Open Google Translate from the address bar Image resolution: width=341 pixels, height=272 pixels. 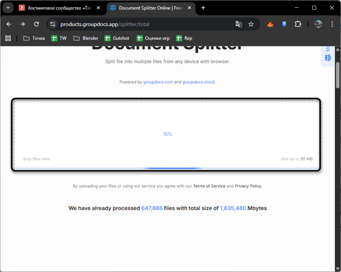point(239,24)
